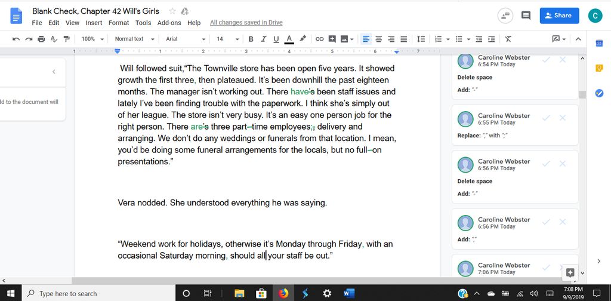The height and width of the screenshot is (301, 611).
Task: Toggle italic formatting
Action: [x=263, y=39]
